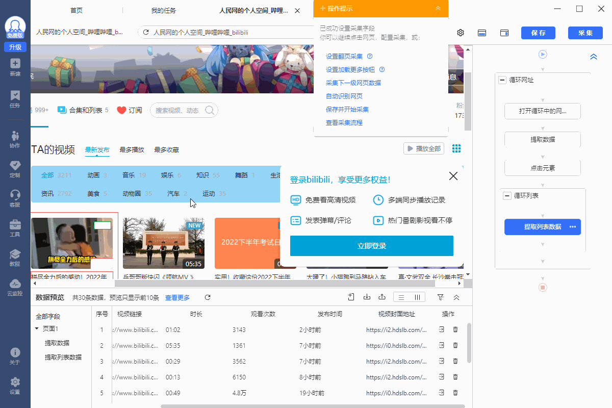Viewport: 612px width, 408px height.
Task: Select the 最多收藏 sort tab
Action: pos(166,150)
